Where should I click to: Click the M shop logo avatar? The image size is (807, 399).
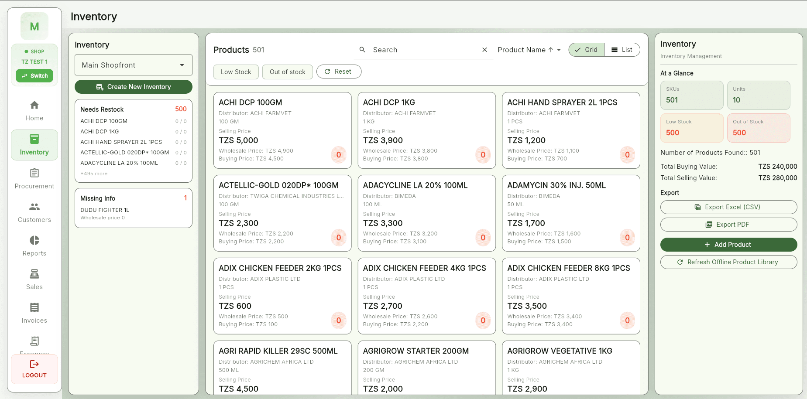(34, 26)
